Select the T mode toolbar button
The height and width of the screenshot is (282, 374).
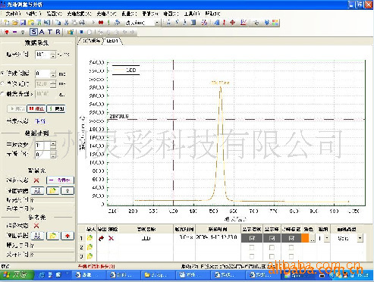point(50,32)
